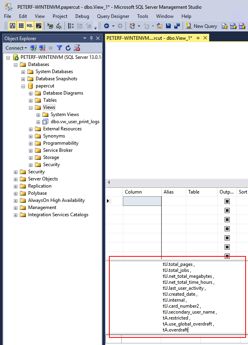Click the New Project toolbar icon
The height and width of the screenshot is (345, 248).
(x=132, y=26)
